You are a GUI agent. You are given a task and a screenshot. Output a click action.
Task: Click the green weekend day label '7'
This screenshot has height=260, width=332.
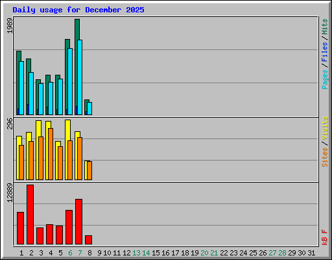pyautogui.click(x=80, y=253)
